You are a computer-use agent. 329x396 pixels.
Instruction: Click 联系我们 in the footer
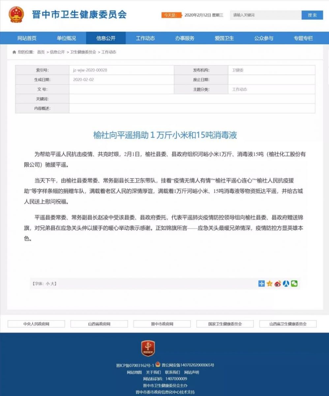tap(172, 372)
